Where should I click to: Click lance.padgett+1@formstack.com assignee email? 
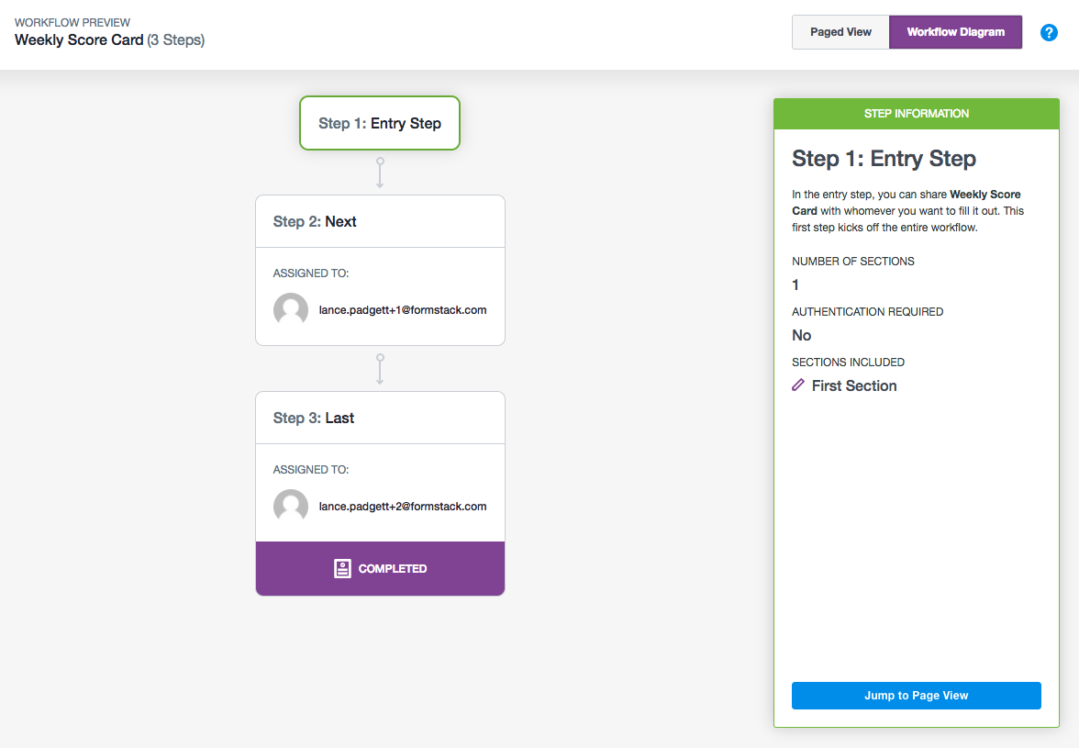click(x=403, y=310)
